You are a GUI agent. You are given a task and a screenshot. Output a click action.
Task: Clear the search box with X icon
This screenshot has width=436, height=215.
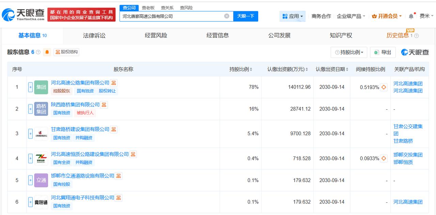227,16
